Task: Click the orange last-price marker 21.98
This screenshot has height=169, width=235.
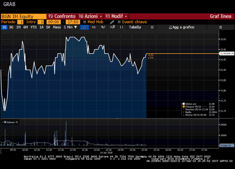Action: [227, 54]
